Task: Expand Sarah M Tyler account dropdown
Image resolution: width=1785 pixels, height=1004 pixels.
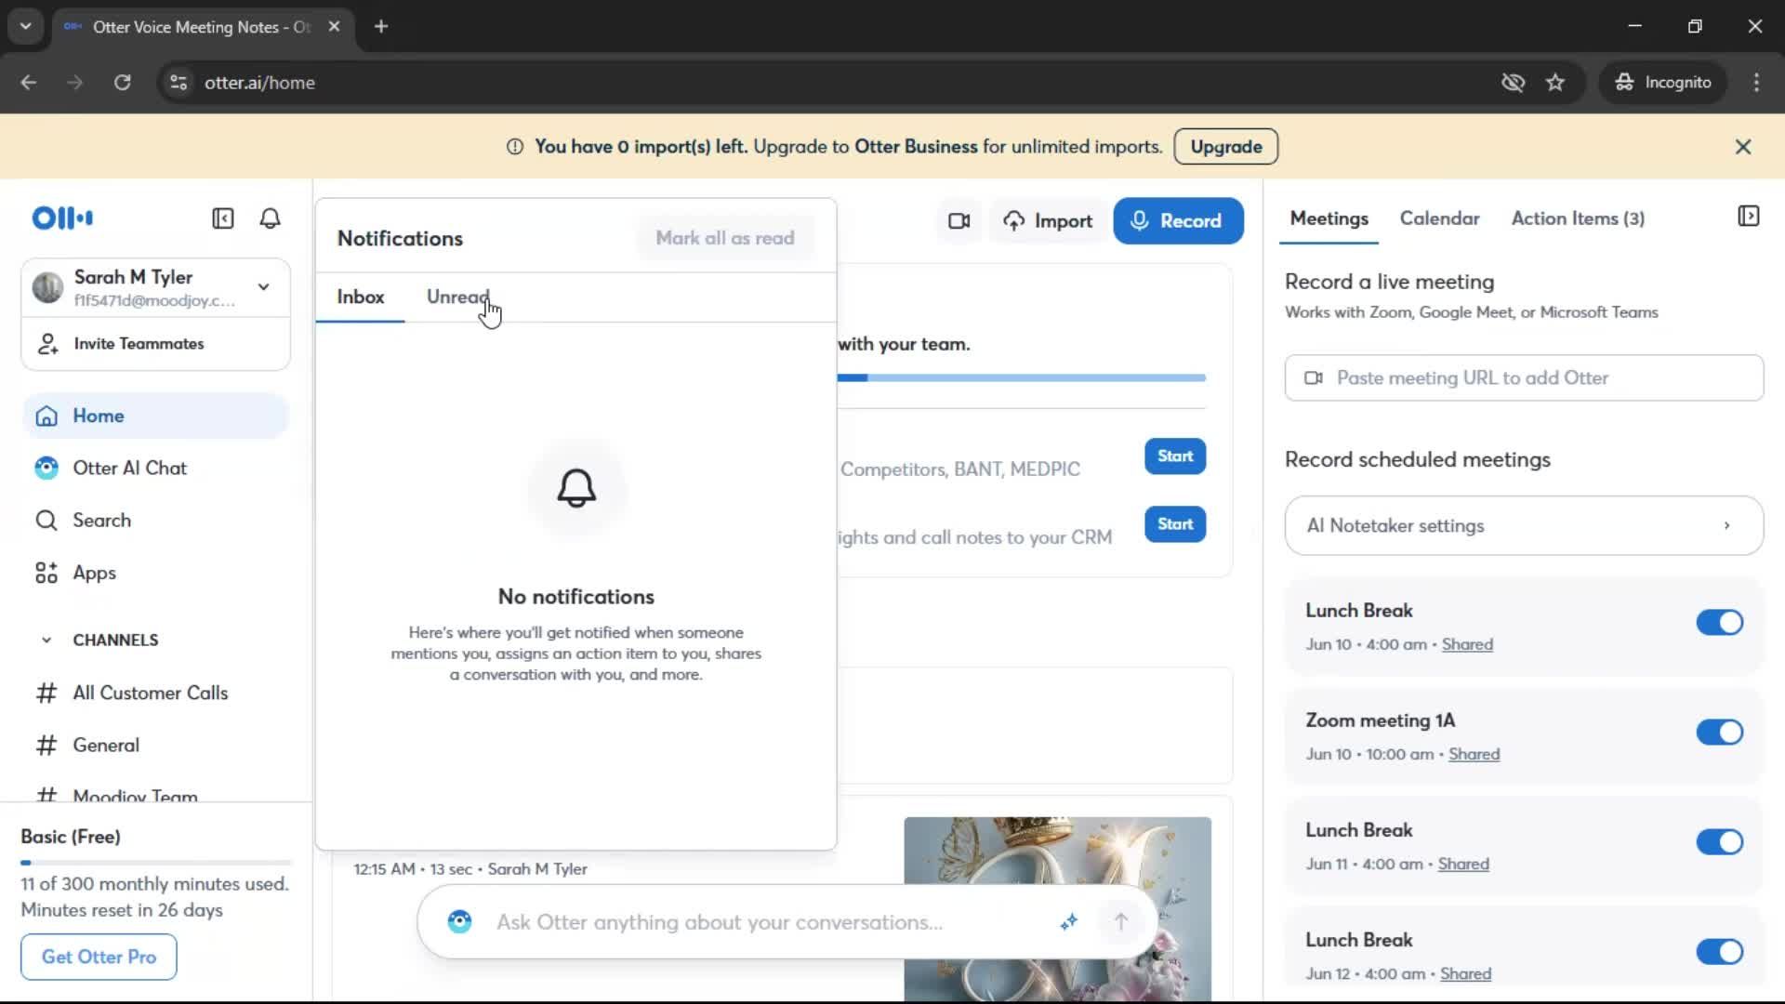Action: click(264, 286)
